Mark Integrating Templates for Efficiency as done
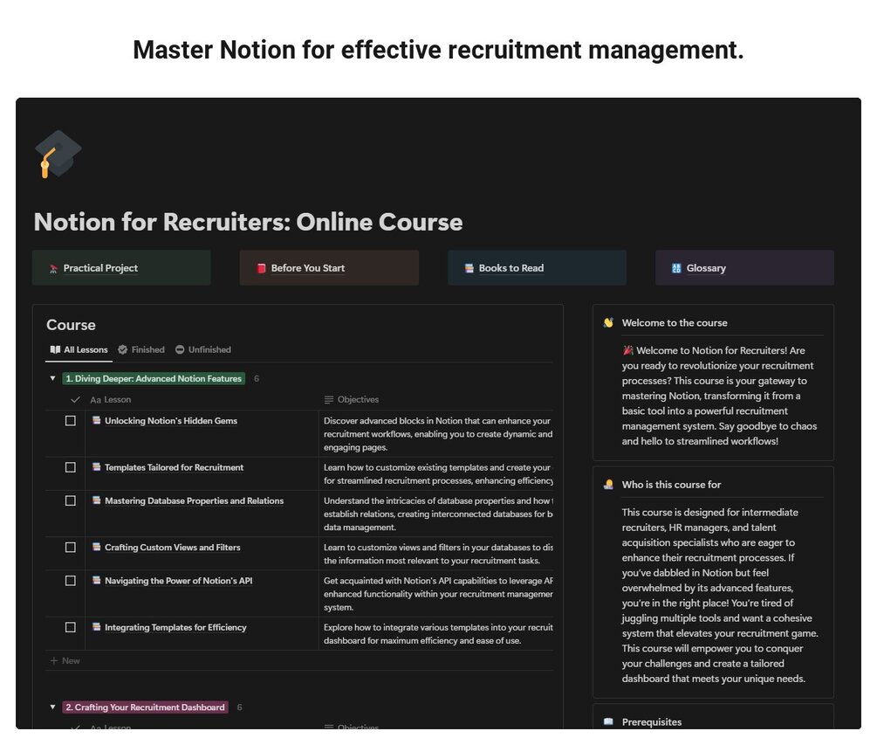The width and height of the screenshot is (877, 745). click(71, 627)
